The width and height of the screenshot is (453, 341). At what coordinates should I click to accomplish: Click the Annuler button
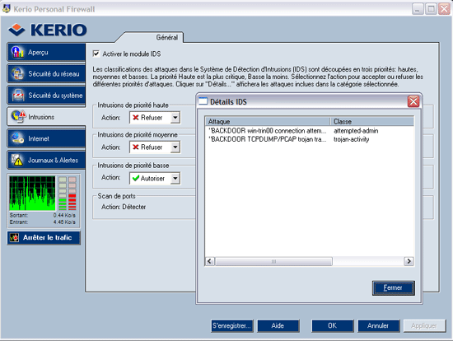379,325
